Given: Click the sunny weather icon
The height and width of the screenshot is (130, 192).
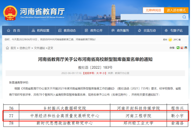Looking at the screenshot, I should pyautogui.click(x=170, y=39).
